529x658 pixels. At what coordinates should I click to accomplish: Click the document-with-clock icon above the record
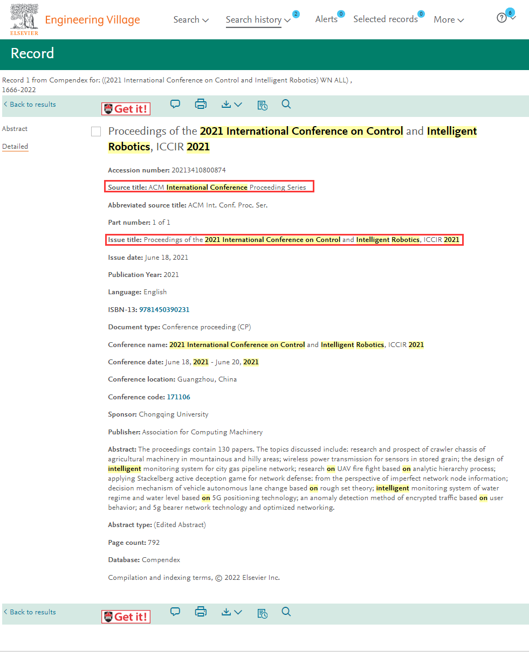coord(263,105)
